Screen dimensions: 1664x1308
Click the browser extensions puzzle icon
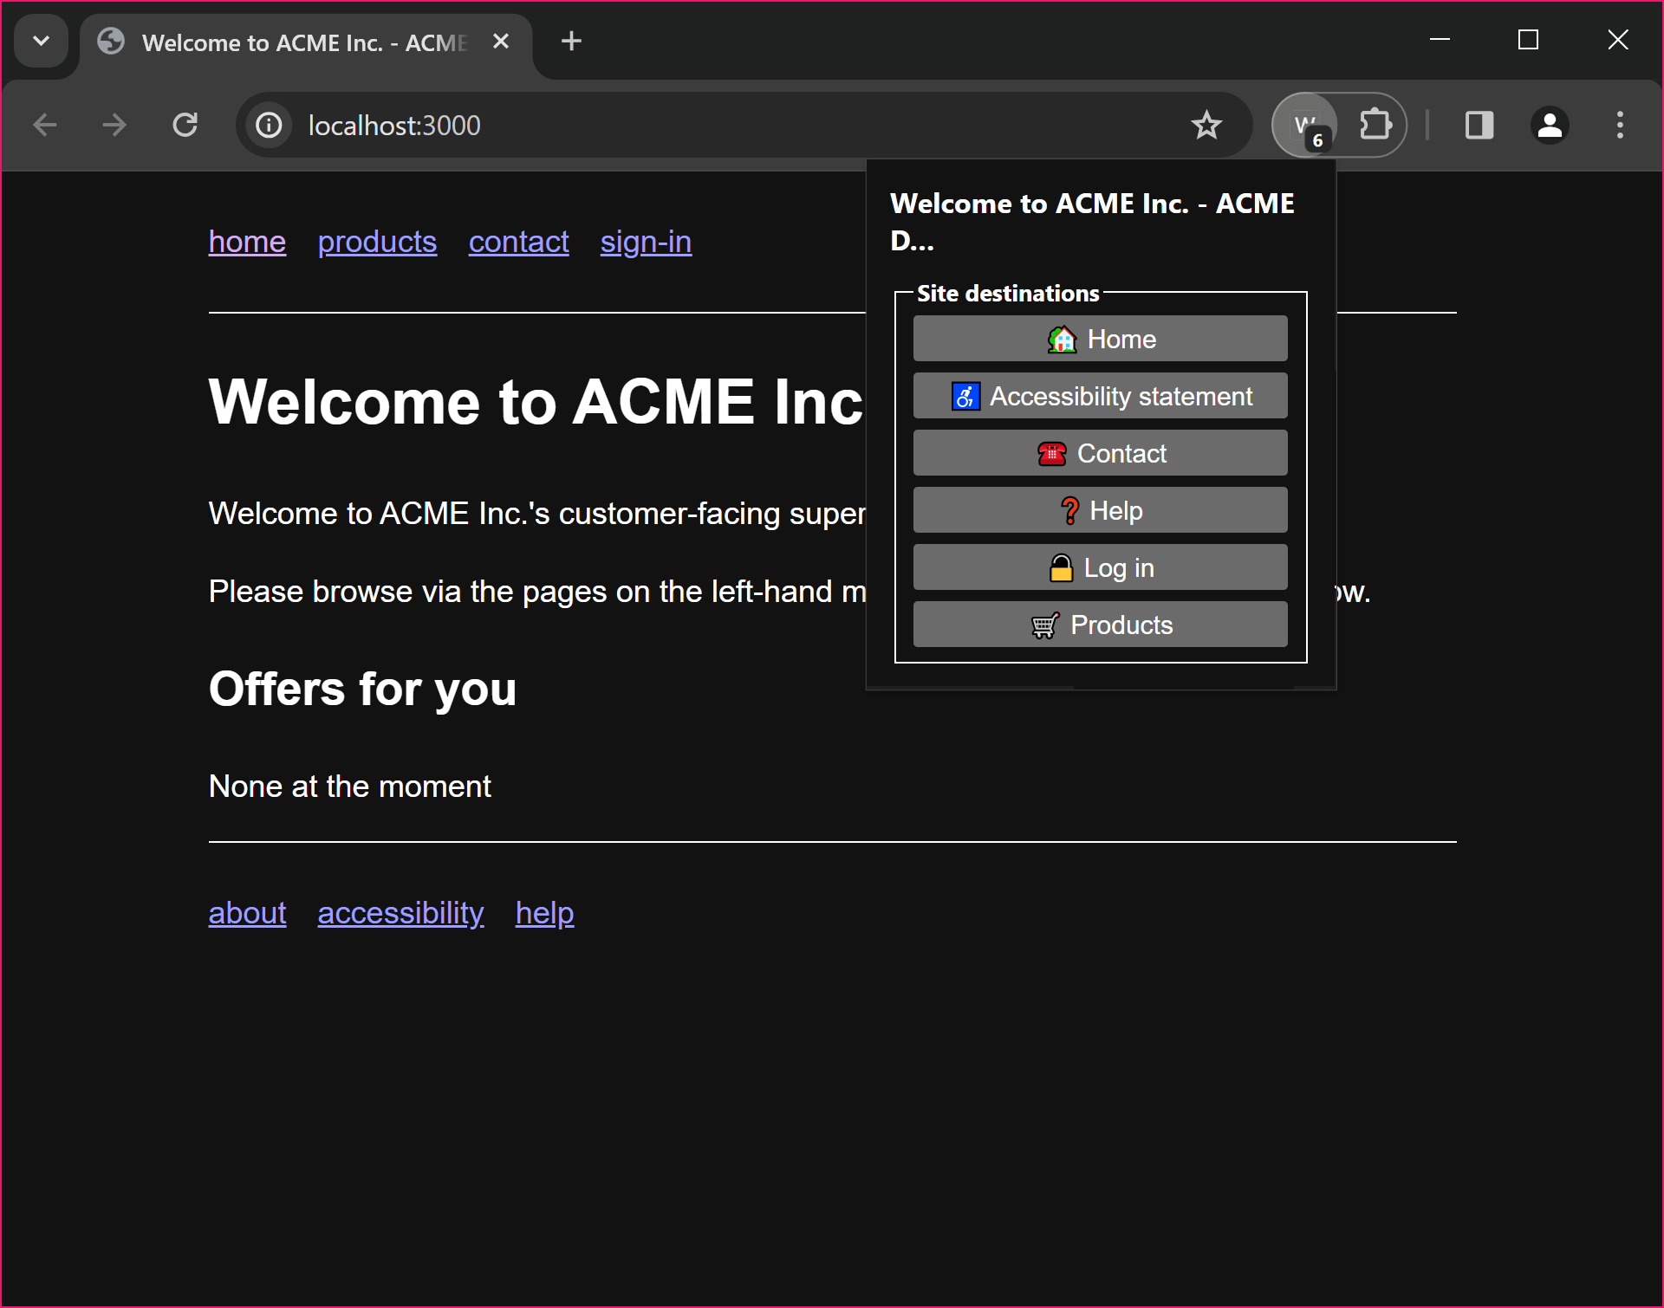click(x=1375, y=126)
